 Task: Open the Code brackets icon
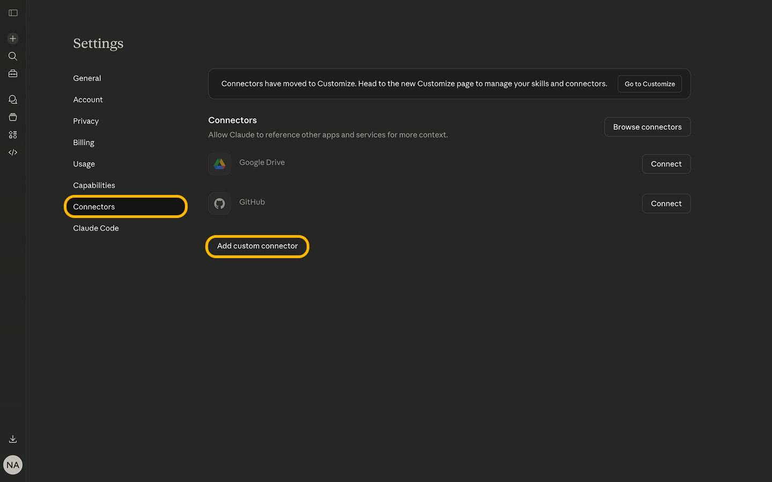tap(13, 153)
